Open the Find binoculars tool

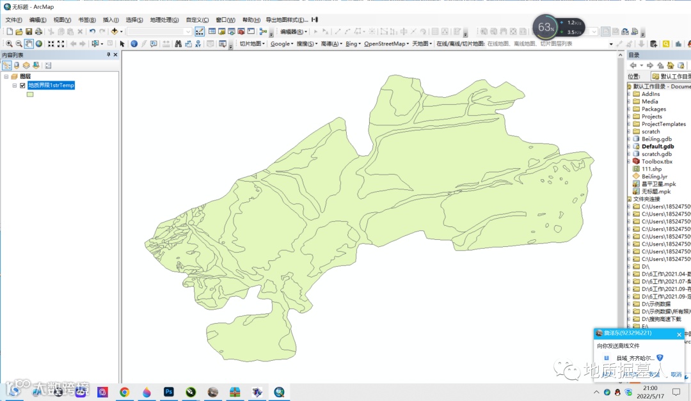[178, 43]
